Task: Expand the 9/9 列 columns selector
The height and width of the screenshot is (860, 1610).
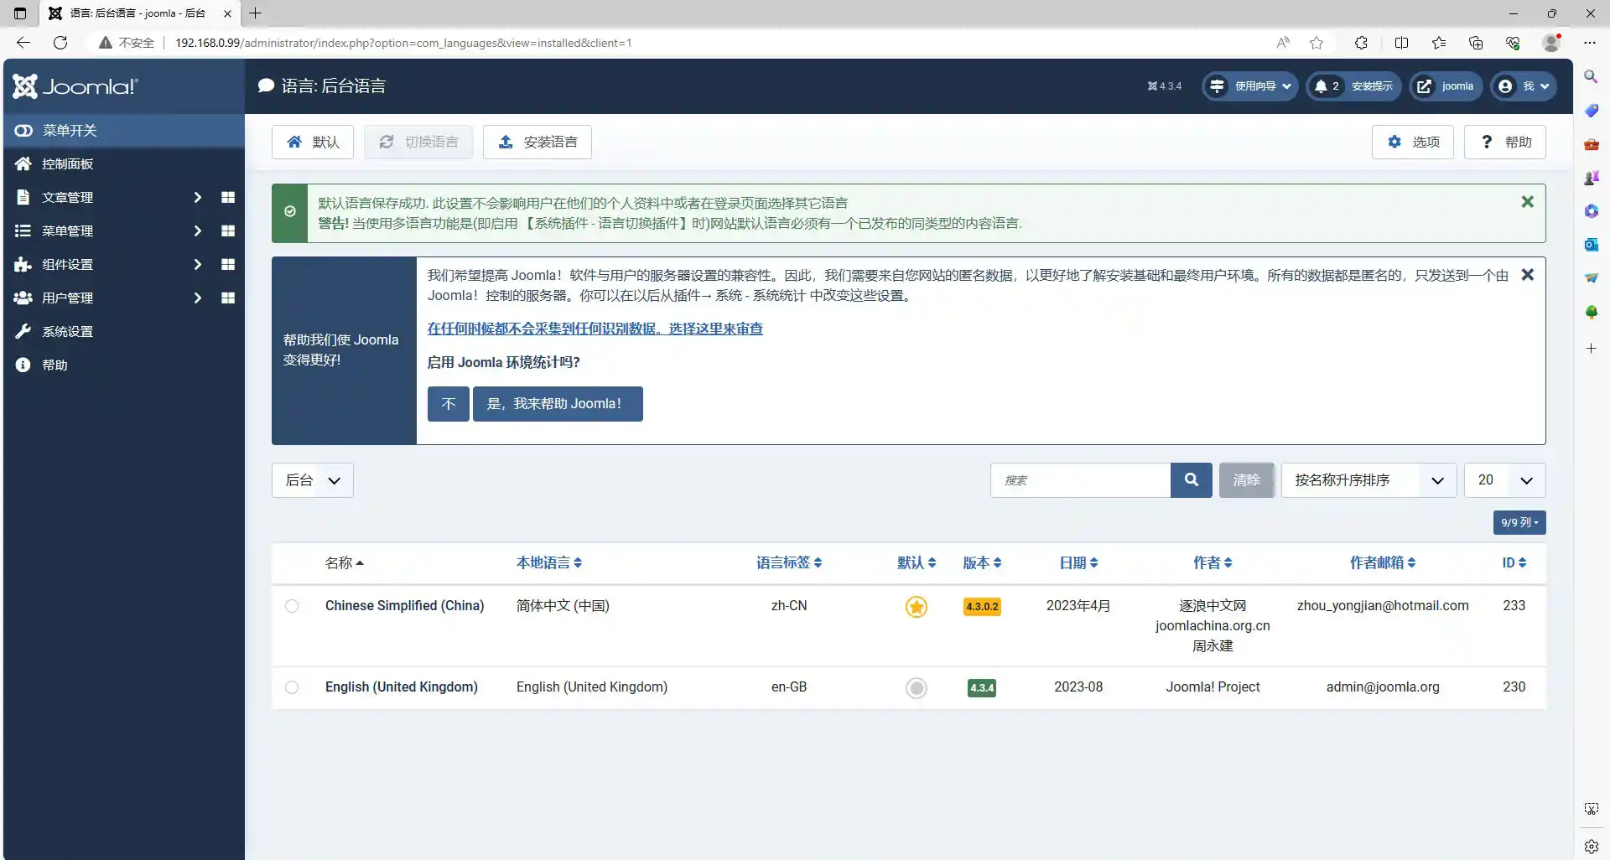Action: click(1519, 522)
